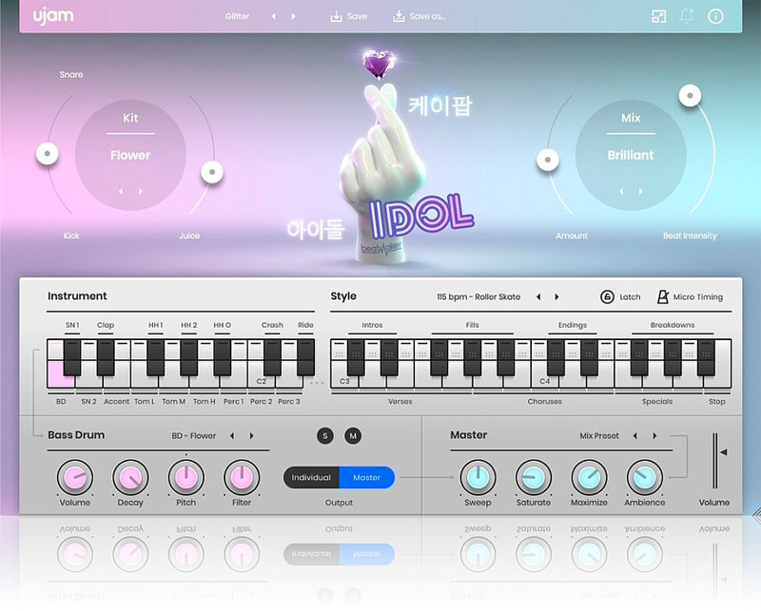761x611 pixels.
Task: Click the Flower kit name
Action: (x=130, y=155)
